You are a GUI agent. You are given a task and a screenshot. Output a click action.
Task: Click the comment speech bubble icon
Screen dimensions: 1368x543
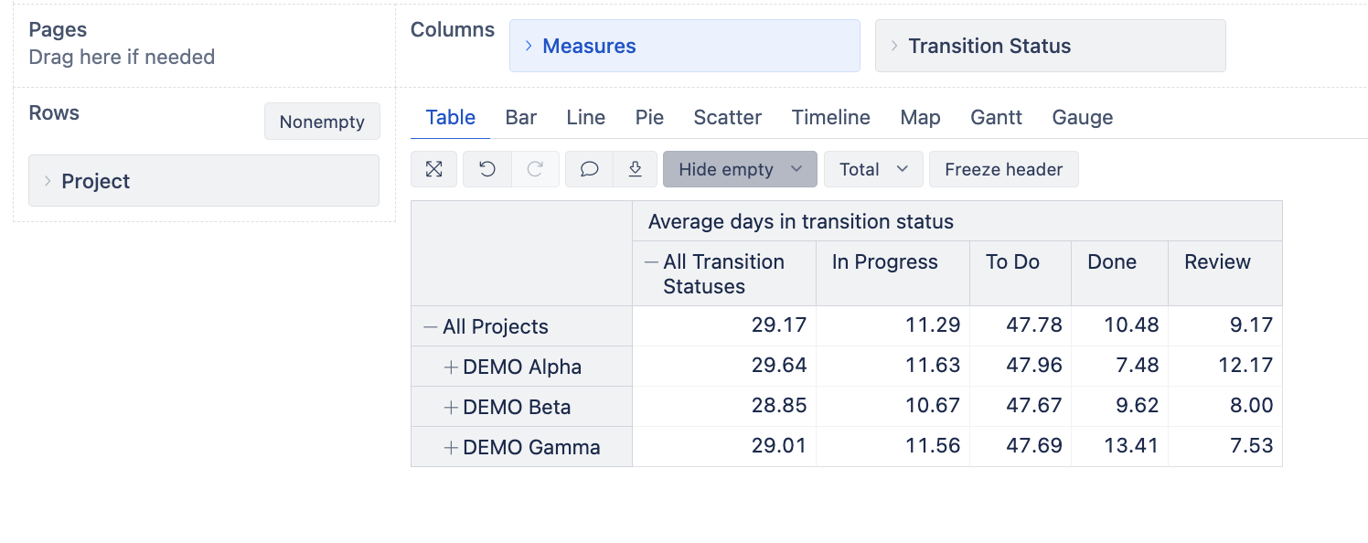pyautogui.click(x=590, y=169)
